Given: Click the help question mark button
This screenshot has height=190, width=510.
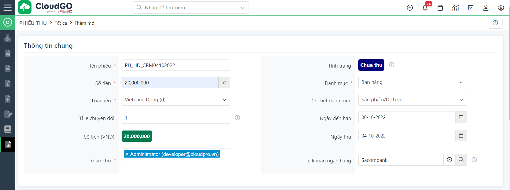Looking at the screenshot, I should pos(495,23).
